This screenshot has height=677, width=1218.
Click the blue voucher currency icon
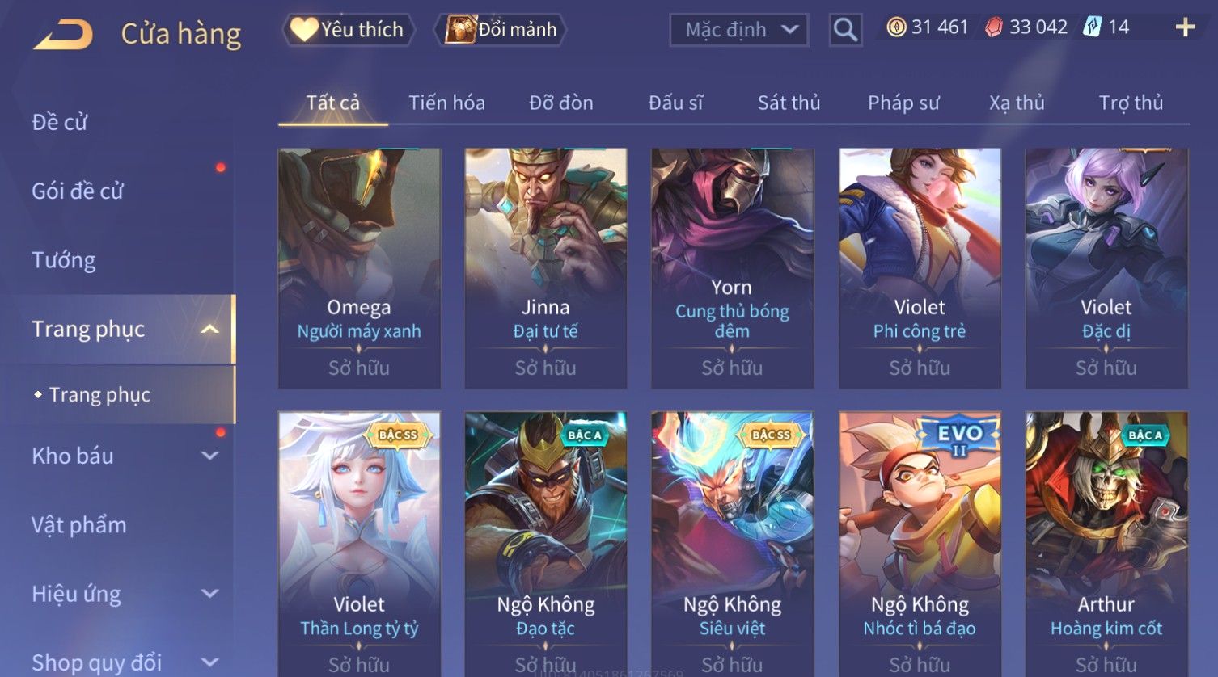[1093, 27]
